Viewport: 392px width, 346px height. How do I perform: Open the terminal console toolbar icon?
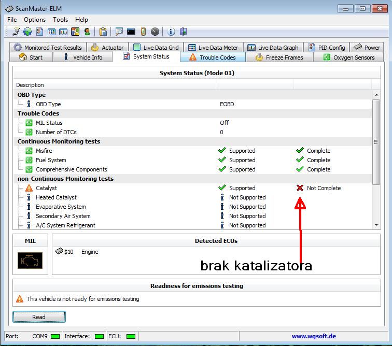click(x=131, y=32)
